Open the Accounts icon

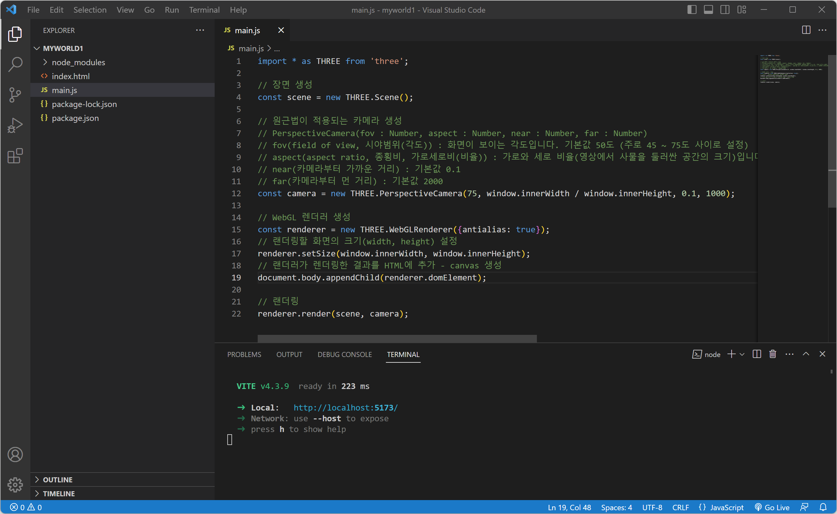pos(15,454)
